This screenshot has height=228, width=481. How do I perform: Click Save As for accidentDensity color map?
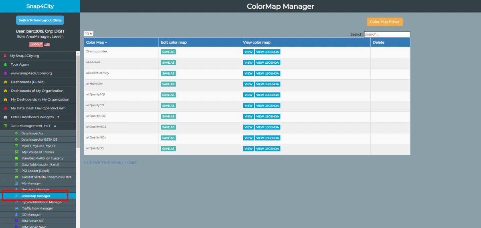(x=168, y=73)
